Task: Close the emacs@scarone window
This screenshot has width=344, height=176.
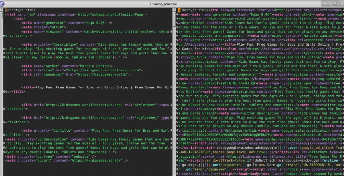Action: pyautogui.click(x=341, y=4)
